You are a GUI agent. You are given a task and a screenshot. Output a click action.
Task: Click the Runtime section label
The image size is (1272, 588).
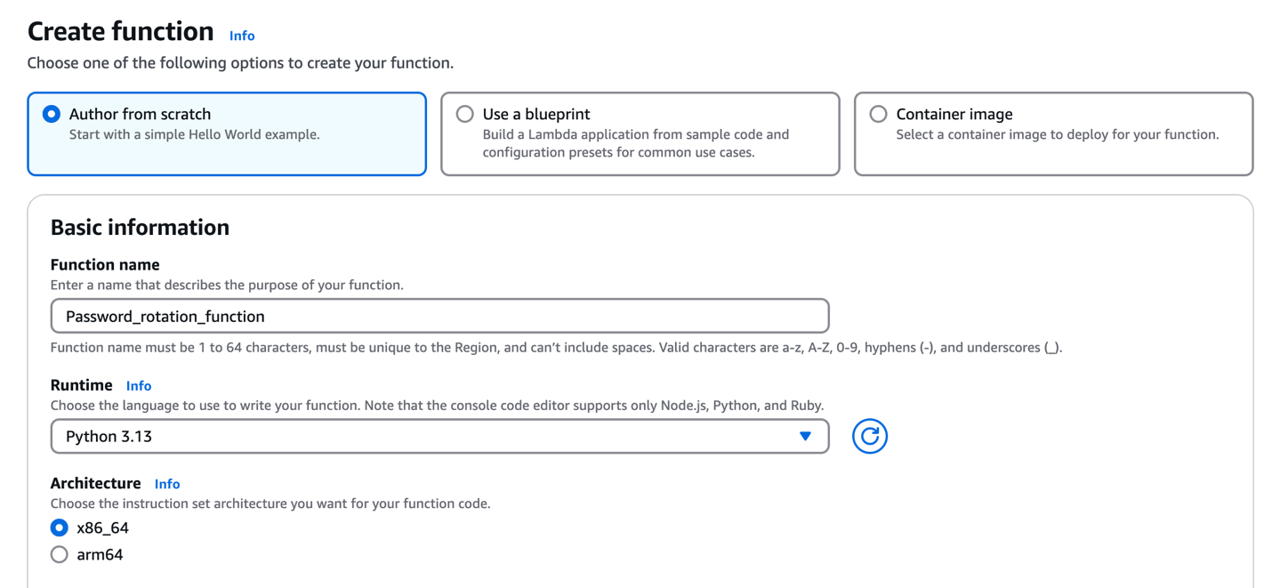coord(81,384)
